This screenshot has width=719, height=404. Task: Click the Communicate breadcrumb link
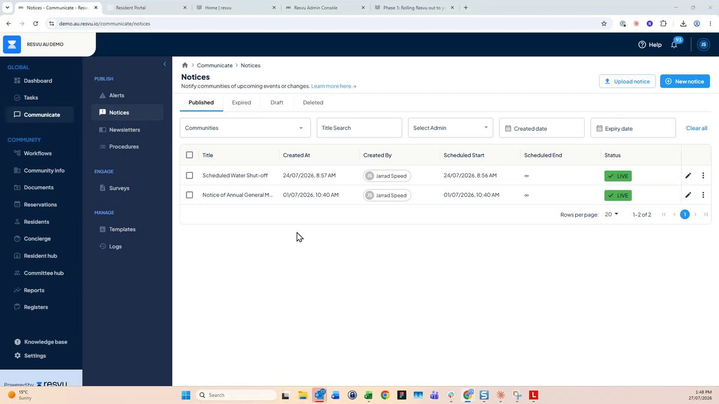click(215, 65)
